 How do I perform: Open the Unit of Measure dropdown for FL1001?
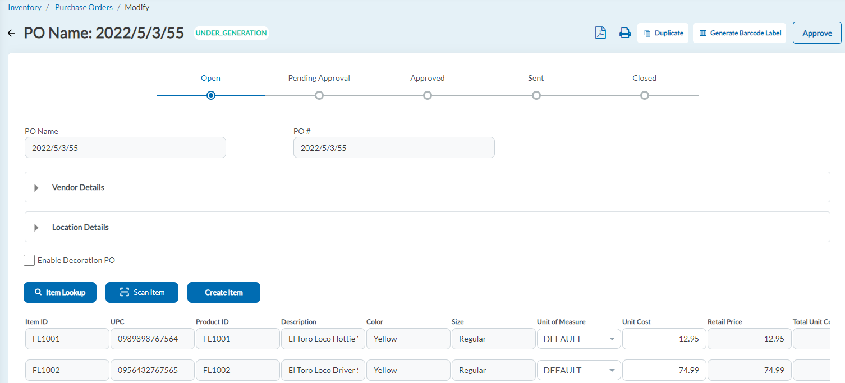612,339
